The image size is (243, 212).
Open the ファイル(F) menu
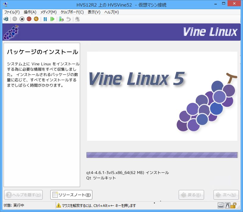pyautogui.click(x=12, y=12)
